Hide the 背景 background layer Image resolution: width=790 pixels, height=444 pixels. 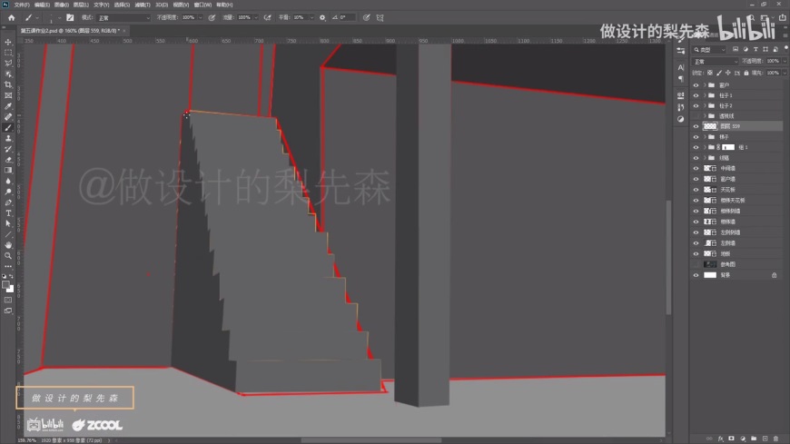click(x=696, y=275)
